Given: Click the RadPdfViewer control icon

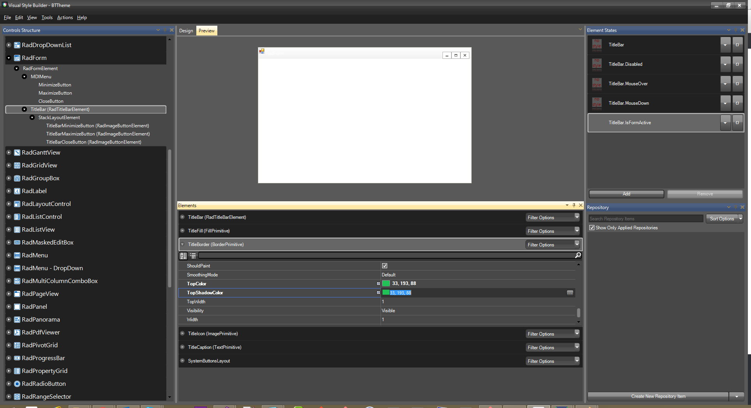Looking at the screenshot, I should point(17,332).
